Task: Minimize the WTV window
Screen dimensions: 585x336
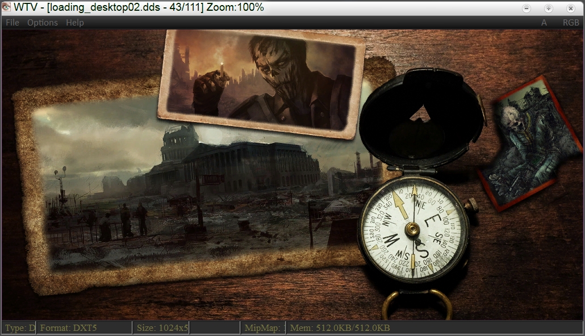Action: click(526, 8)
